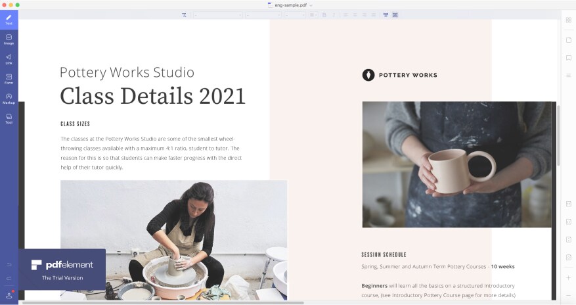Open the Image editing tool
The width and height of the screenshot is (576, 305).
(9, 39)
